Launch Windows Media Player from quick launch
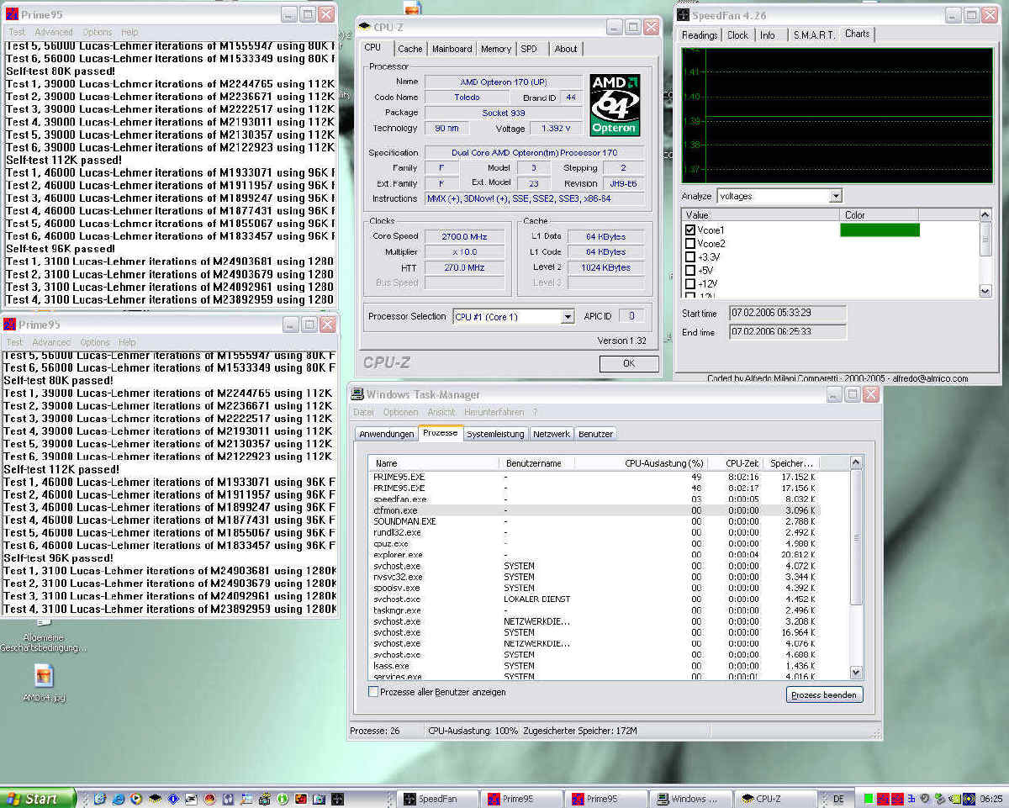1009x808 pixels. pyautogui.click(x=136, y=799)
